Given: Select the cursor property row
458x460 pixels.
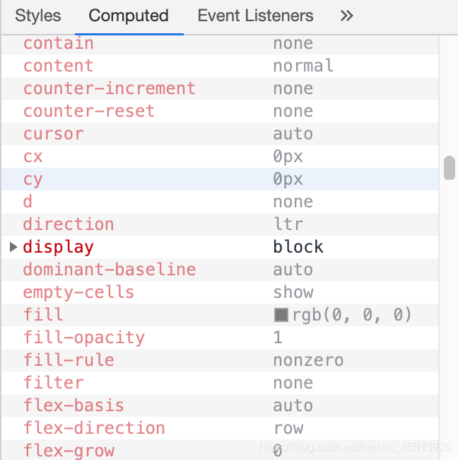Looking at the screenshot, I should pyautogui.click(x=220, y=134).
